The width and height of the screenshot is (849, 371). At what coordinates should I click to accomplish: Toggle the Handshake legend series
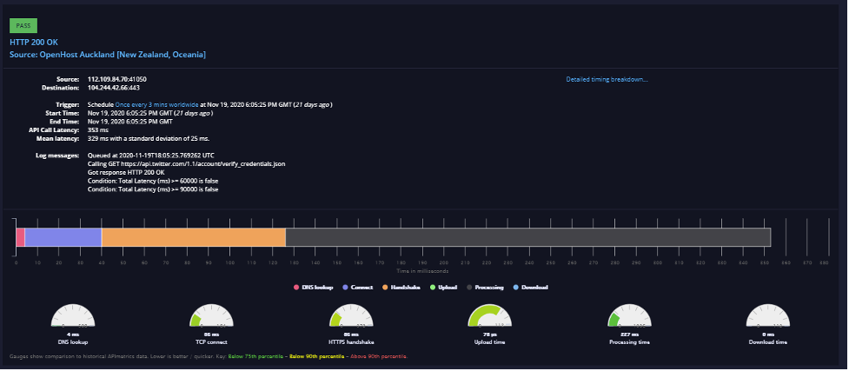[x=401, y=287]
